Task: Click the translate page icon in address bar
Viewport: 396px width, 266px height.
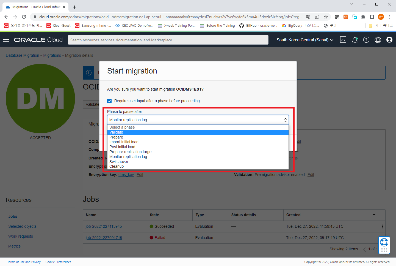Action: (308, 17)
